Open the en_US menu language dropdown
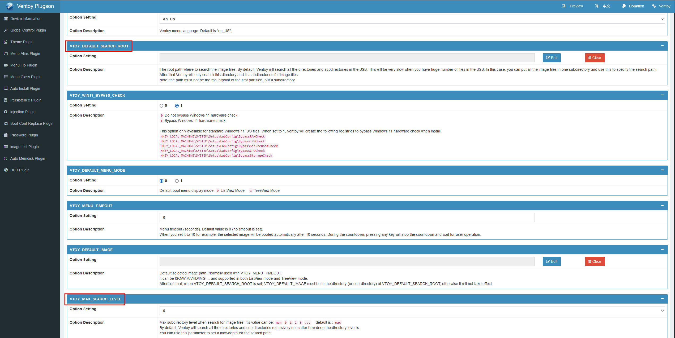This screenshot has height=338, width=675. pyautogui.click(x=412, y=19)
